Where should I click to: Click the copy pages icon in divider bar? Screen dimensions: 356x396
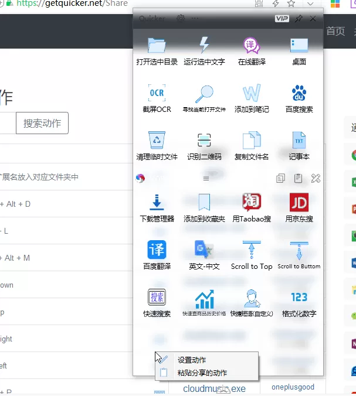(x=280, y=178)
